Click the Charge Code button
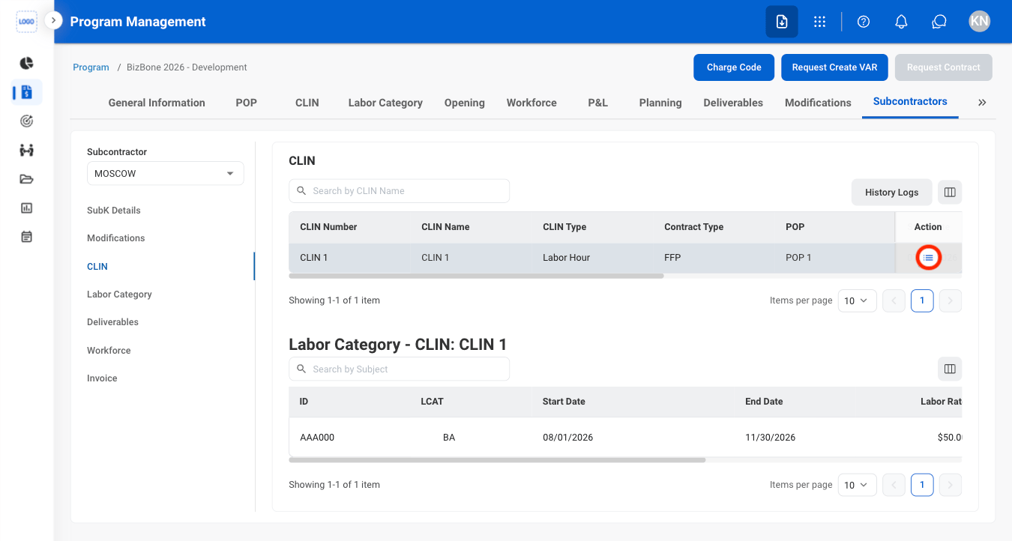Viewport: 1012px width, 541px height. (x=734, y=67)
